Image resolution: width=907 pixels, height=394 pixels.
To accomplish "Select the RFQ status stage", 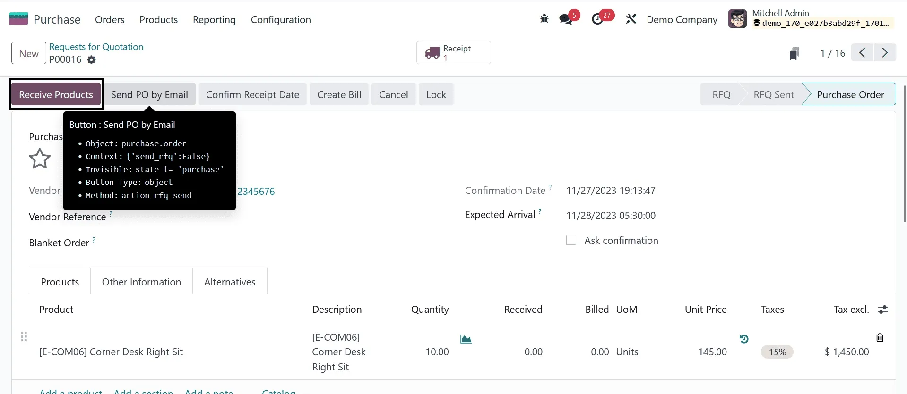I will 721,94.
